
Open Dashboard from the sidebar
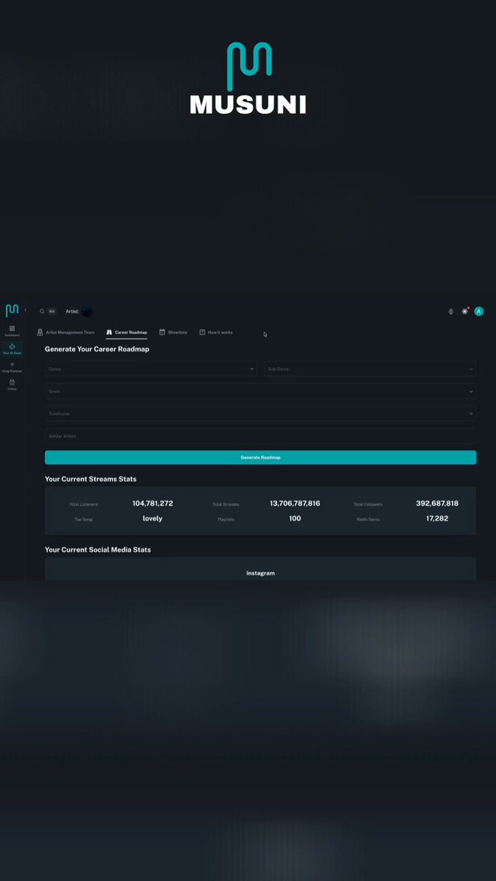12,330
